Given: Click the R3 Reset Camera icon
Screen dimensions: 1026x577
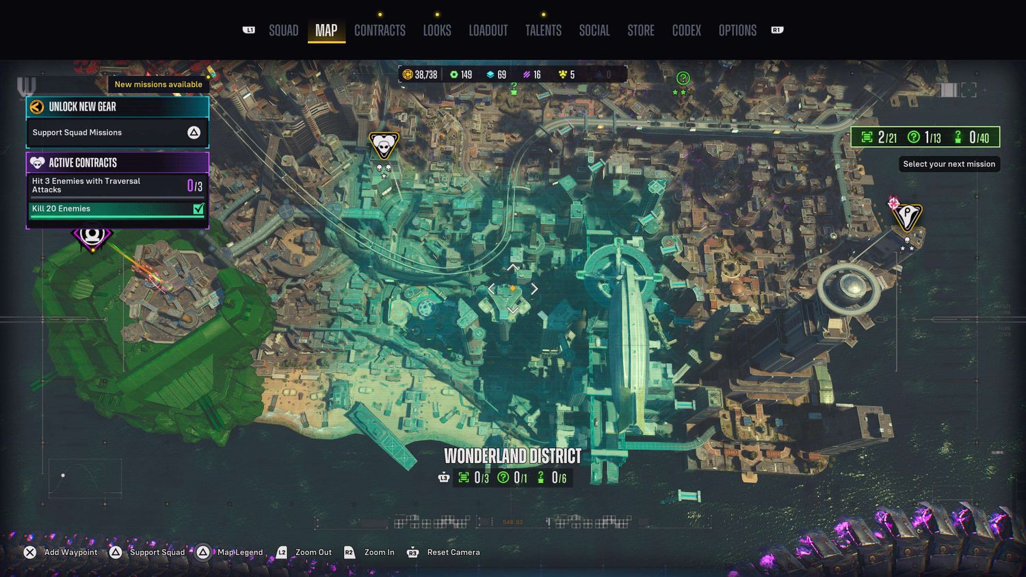Looking at the screenshot, I should 412,552.
